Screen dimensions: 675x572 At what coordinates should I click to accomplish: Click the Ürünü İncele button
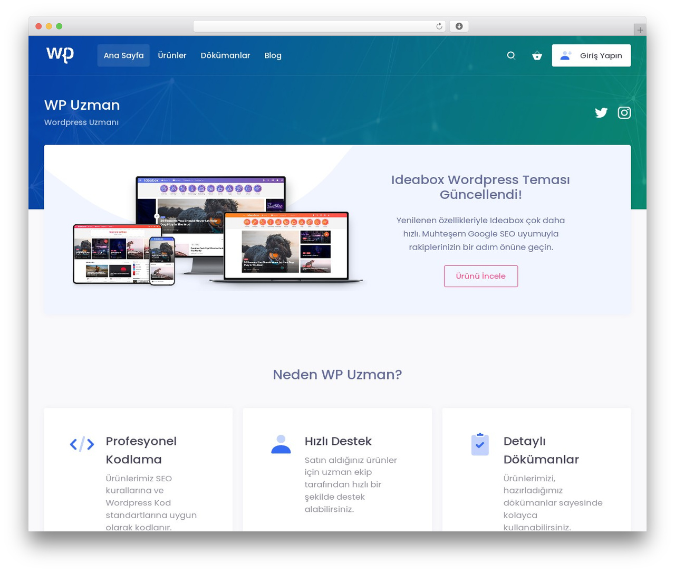pyautogui.click(x=481, y=276)
